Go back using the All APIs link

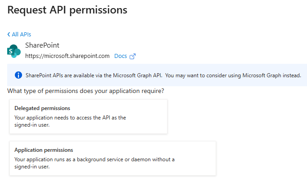pos(21,35)
